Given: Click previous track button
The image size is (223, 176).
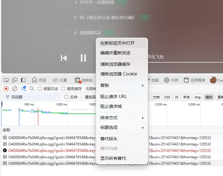Looking at the screenshot, I should coord(64,58).
